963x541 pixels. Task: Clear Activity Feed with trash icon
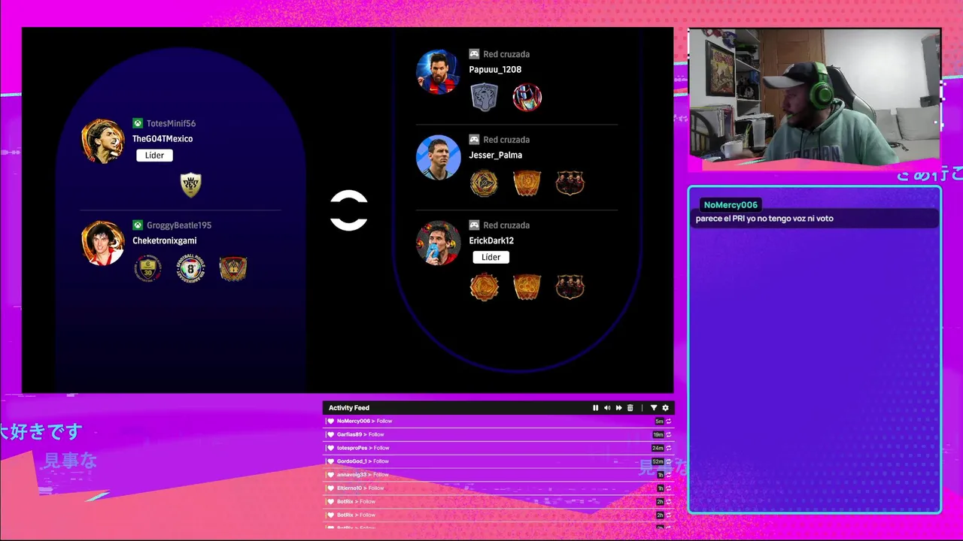click(x=630, y=408)
